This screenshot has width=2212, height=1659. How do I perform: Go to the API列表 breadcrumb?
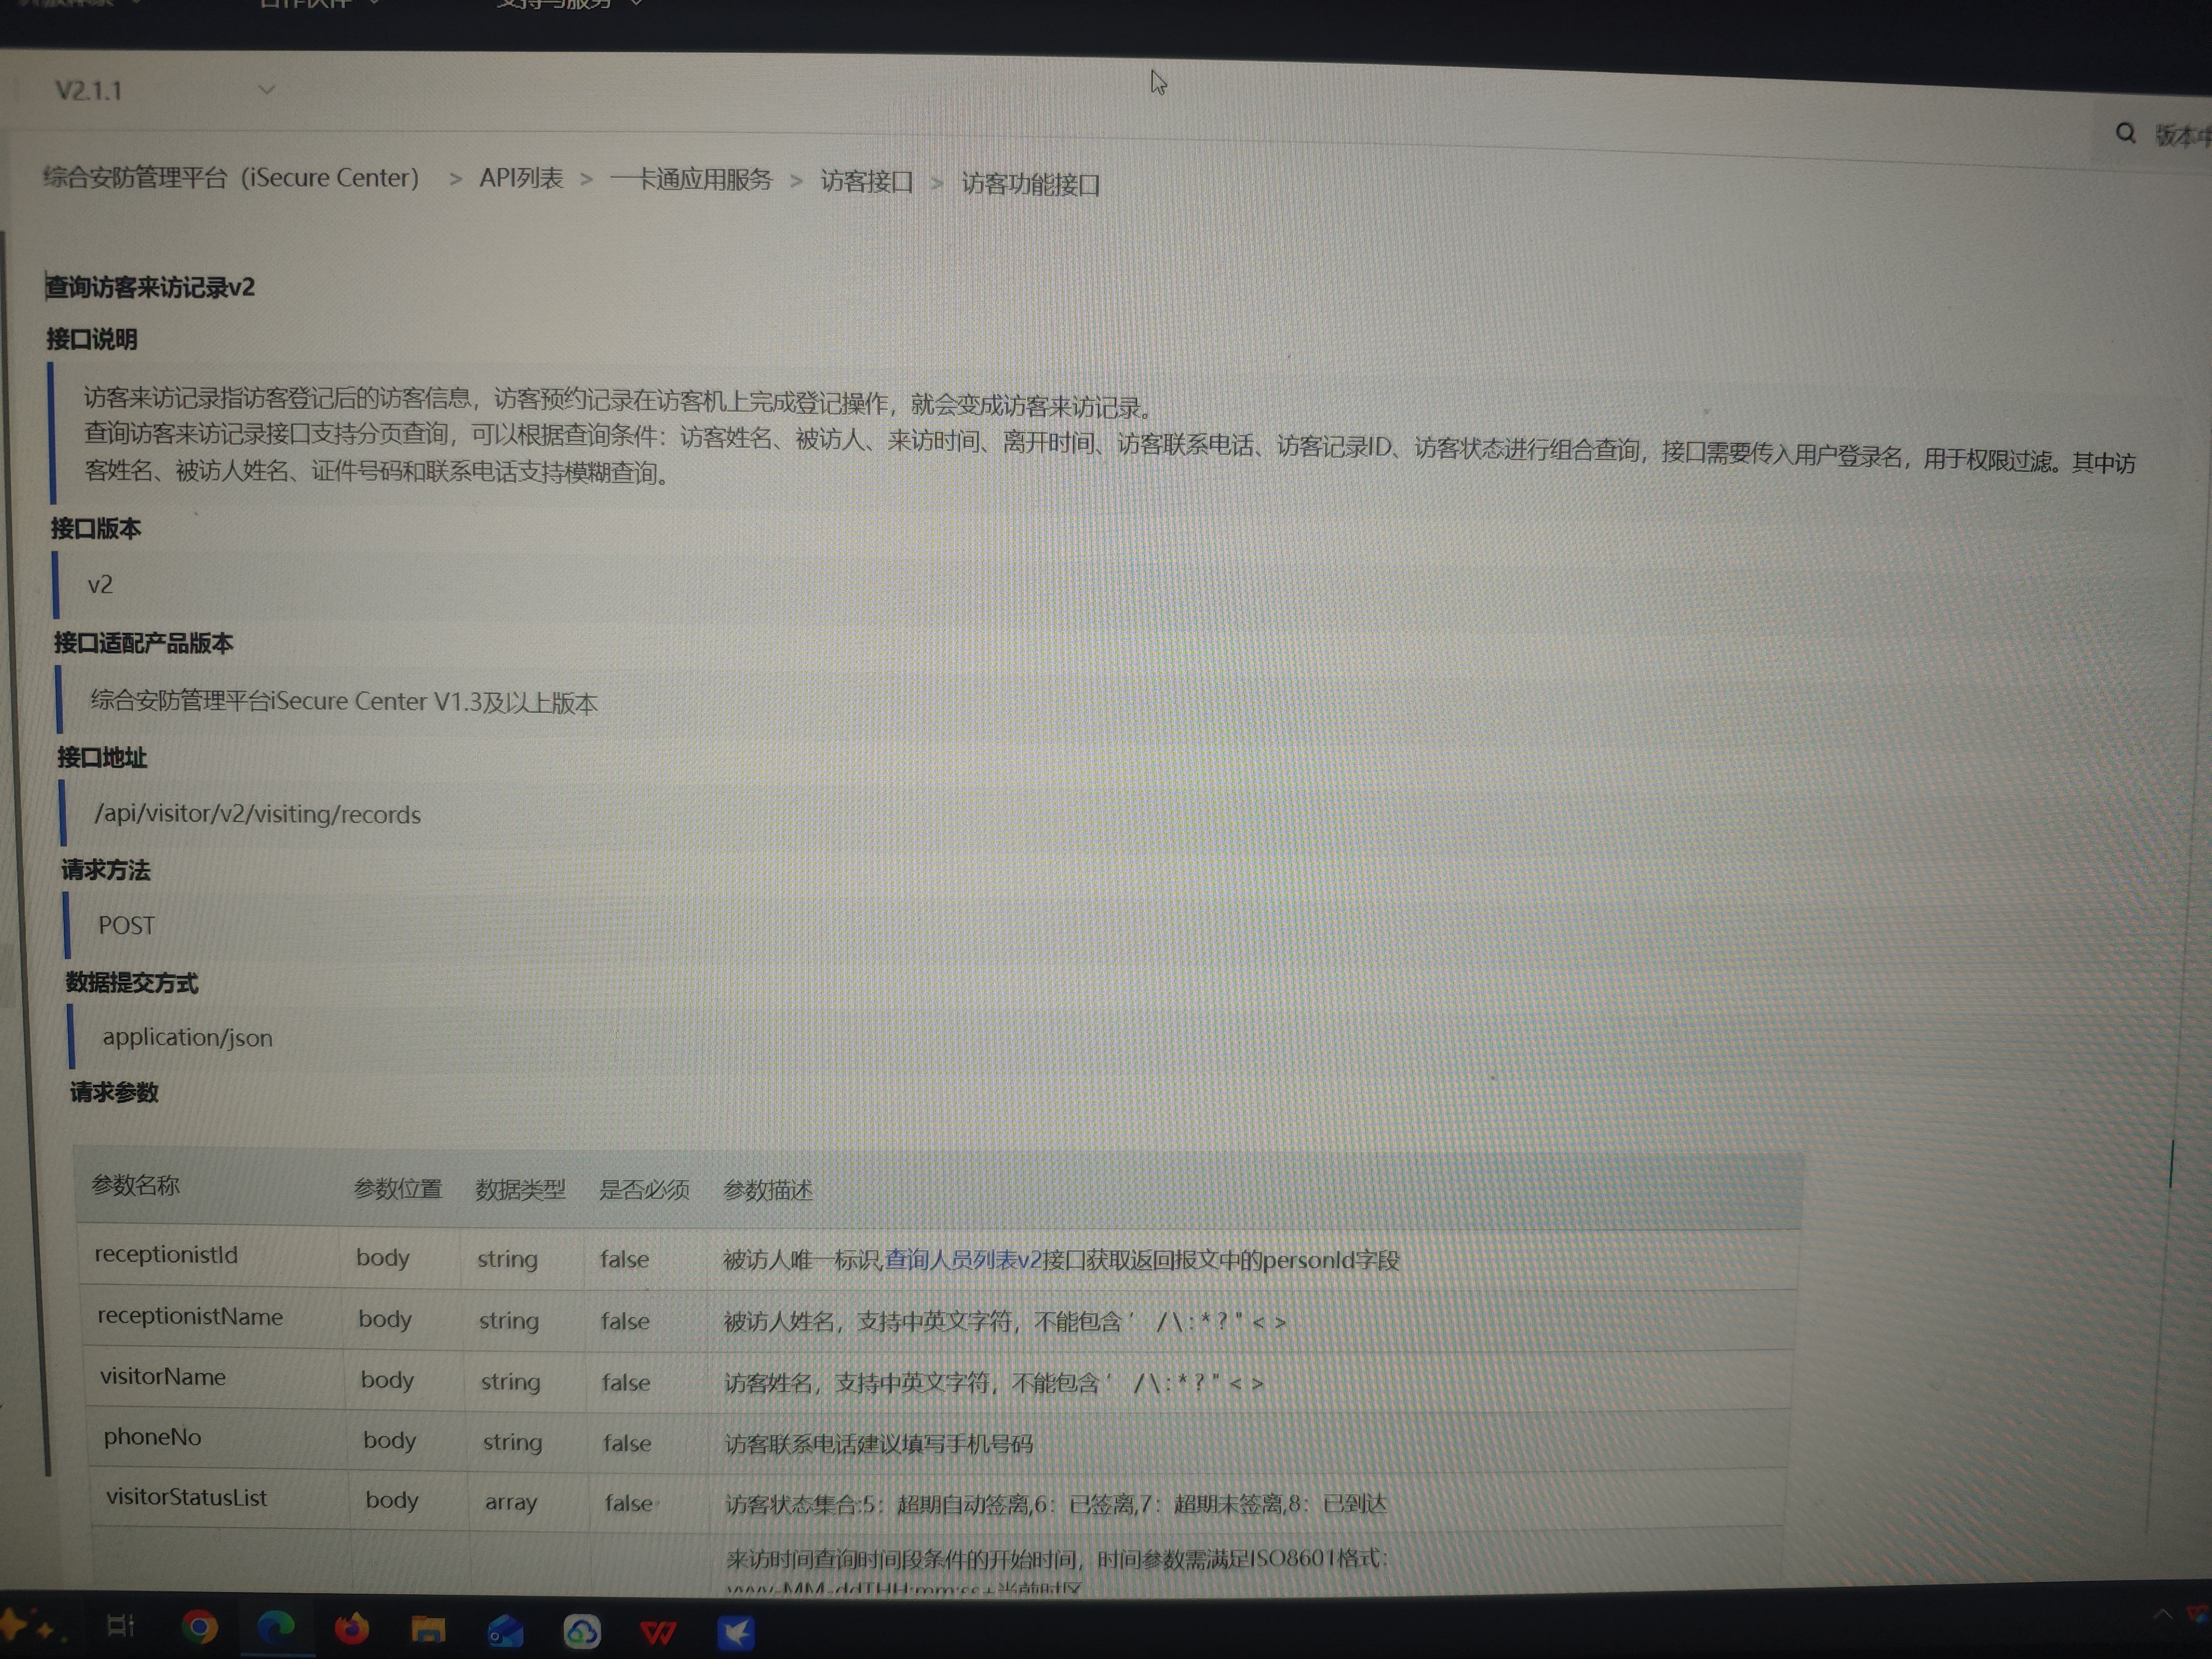pos(521,178)
